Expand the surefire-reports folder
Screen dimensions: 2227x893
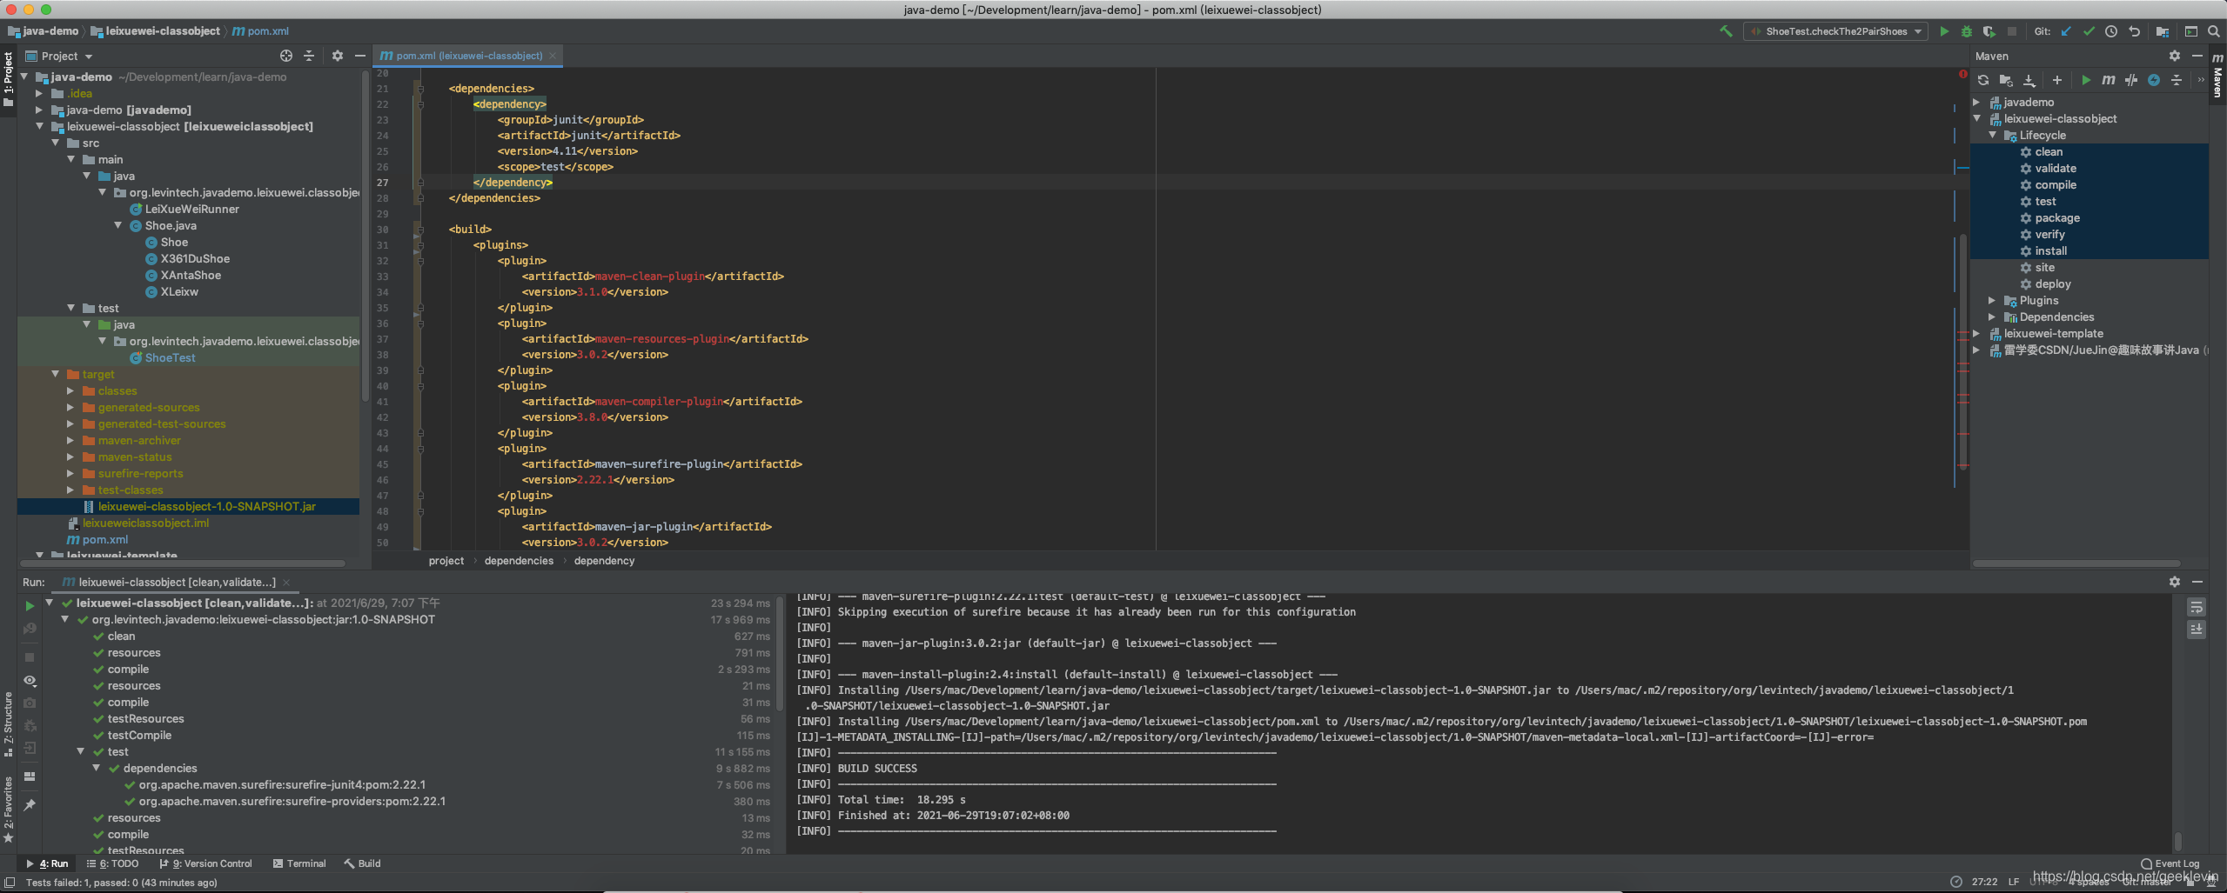(x=71, y=474)
